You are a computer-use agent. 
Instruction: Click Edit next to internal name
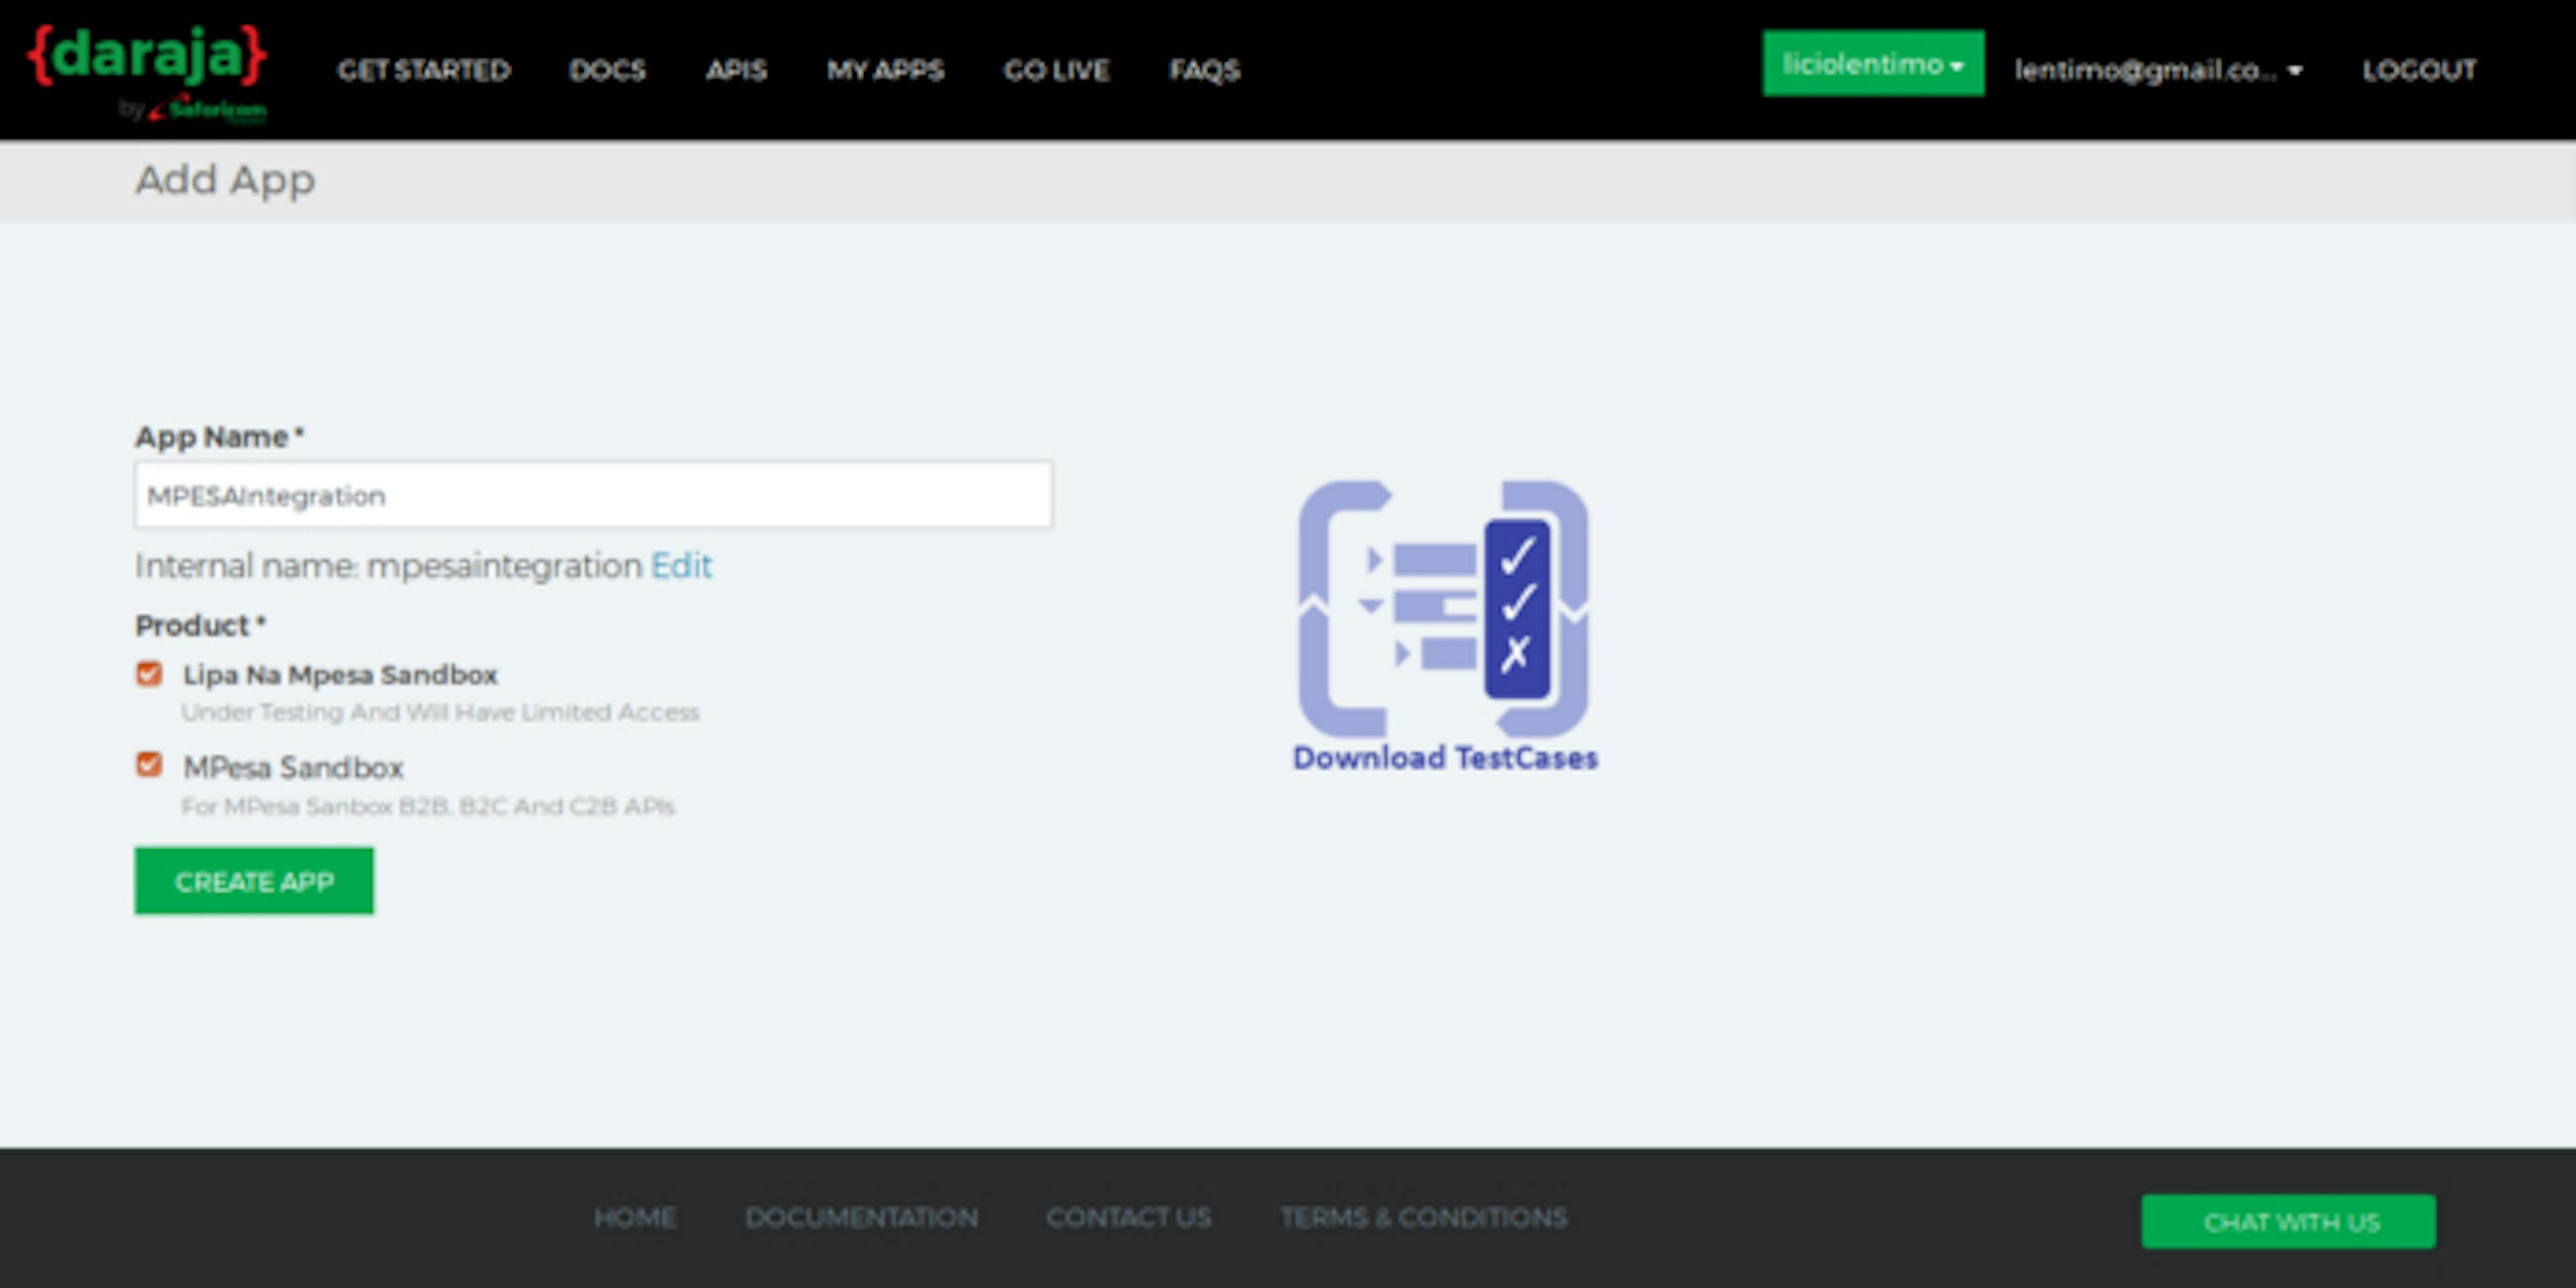pyautogui.click(x=681, y=566)
